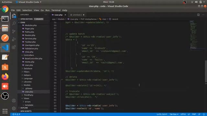207x116 pixels.
Task: Launch Firefox from the dock
Action: (x=5, y=77)
